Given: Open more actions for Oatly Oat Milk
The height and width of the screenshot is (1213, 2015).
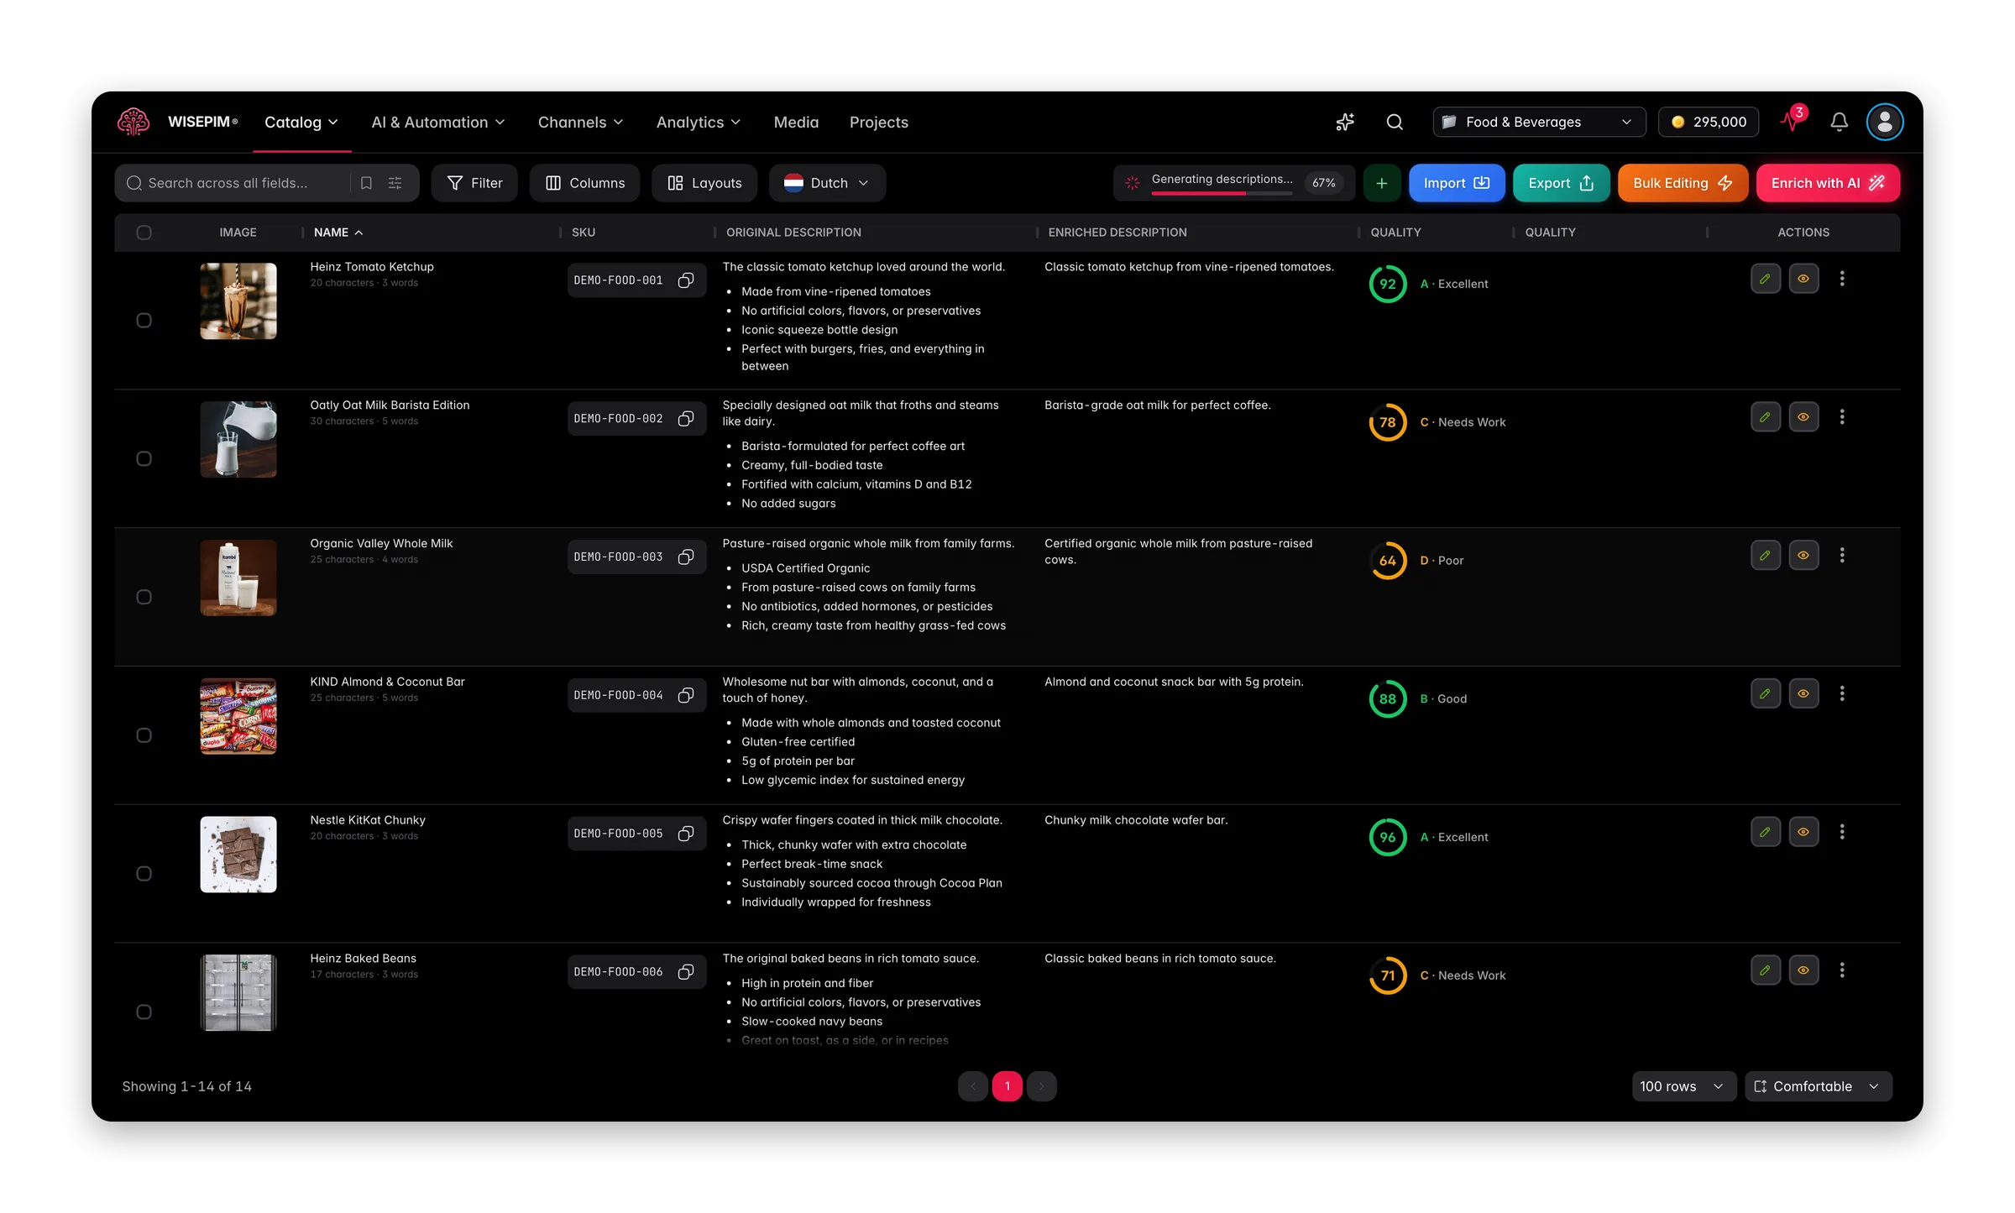Looking at the screenshot, I should [1842, 417].
